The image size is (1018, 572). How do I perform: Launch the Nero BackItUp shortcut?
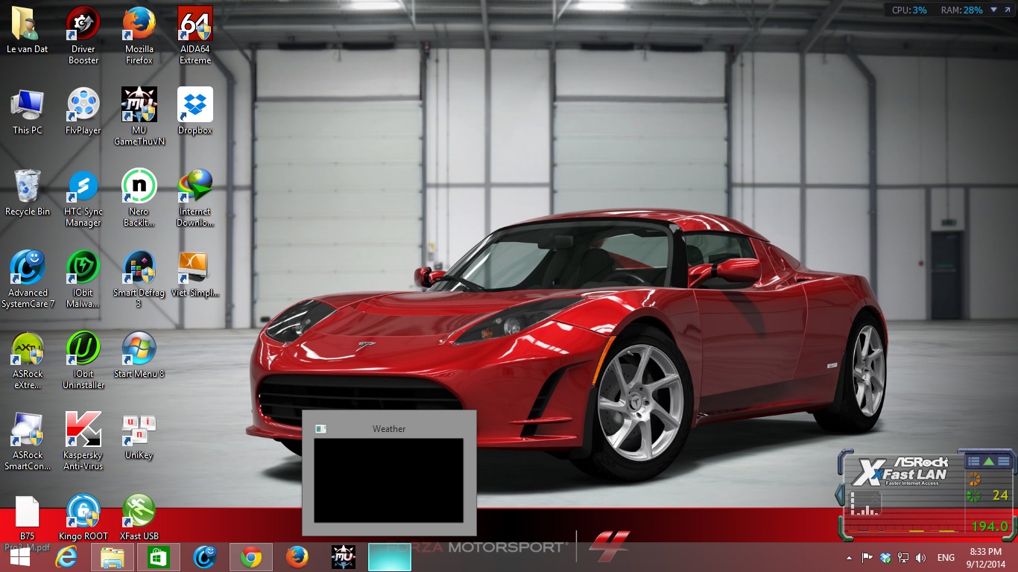pos(139,198)
